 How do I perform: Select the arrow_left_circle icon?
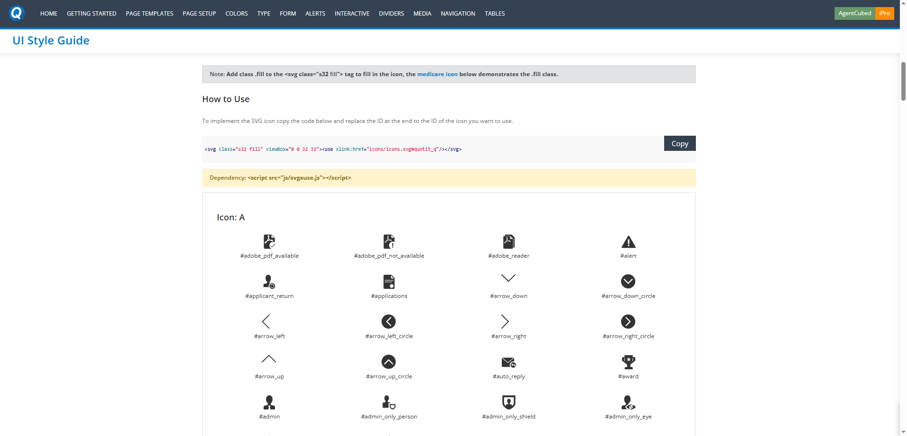pos(389,322)
